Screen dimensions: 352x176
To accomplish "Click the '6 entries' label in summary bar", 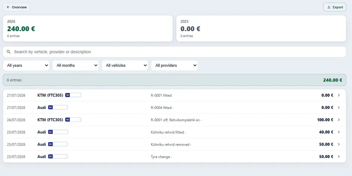I will point(14,80).
